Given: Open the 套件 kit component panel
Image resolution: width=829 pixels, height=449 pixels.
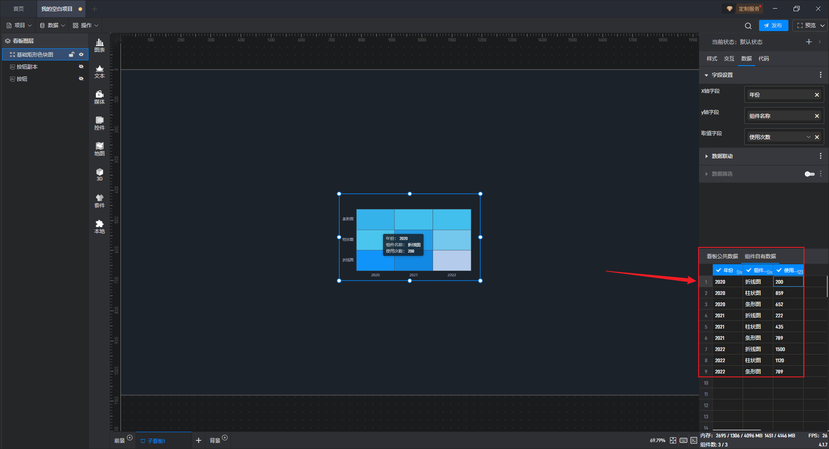Looking at the screenshot, I should [99, 201].
